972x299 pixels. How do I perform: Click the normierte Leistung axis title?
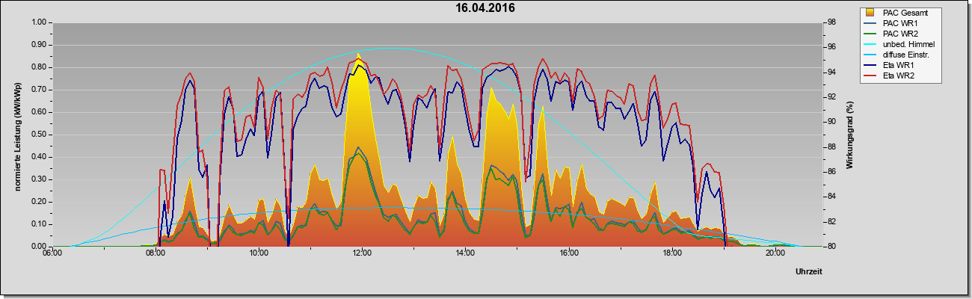(x=16, y=134)
